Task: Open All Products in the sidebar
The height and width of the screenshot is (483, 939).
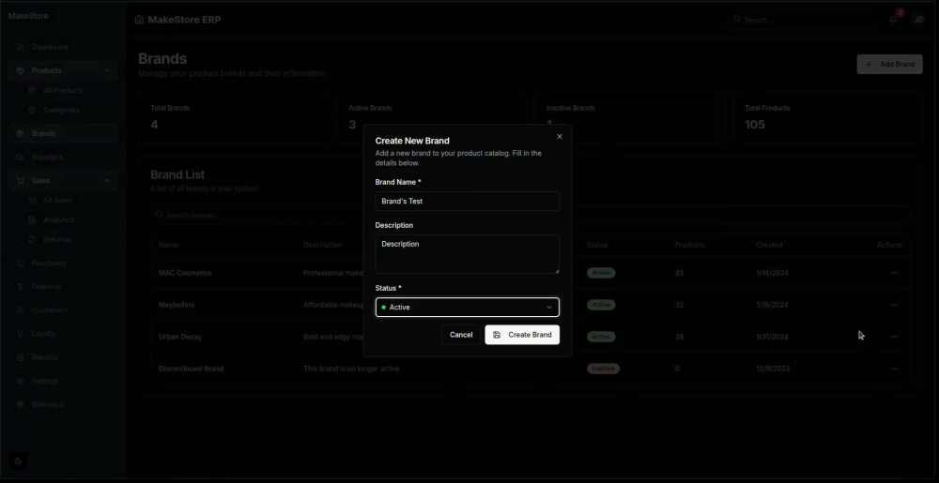Action: (69, 90)
